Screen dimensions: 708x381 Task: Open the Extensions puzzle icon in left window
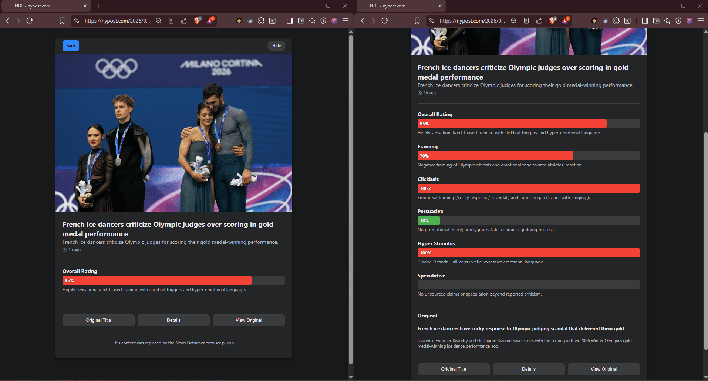pos(261,21)
